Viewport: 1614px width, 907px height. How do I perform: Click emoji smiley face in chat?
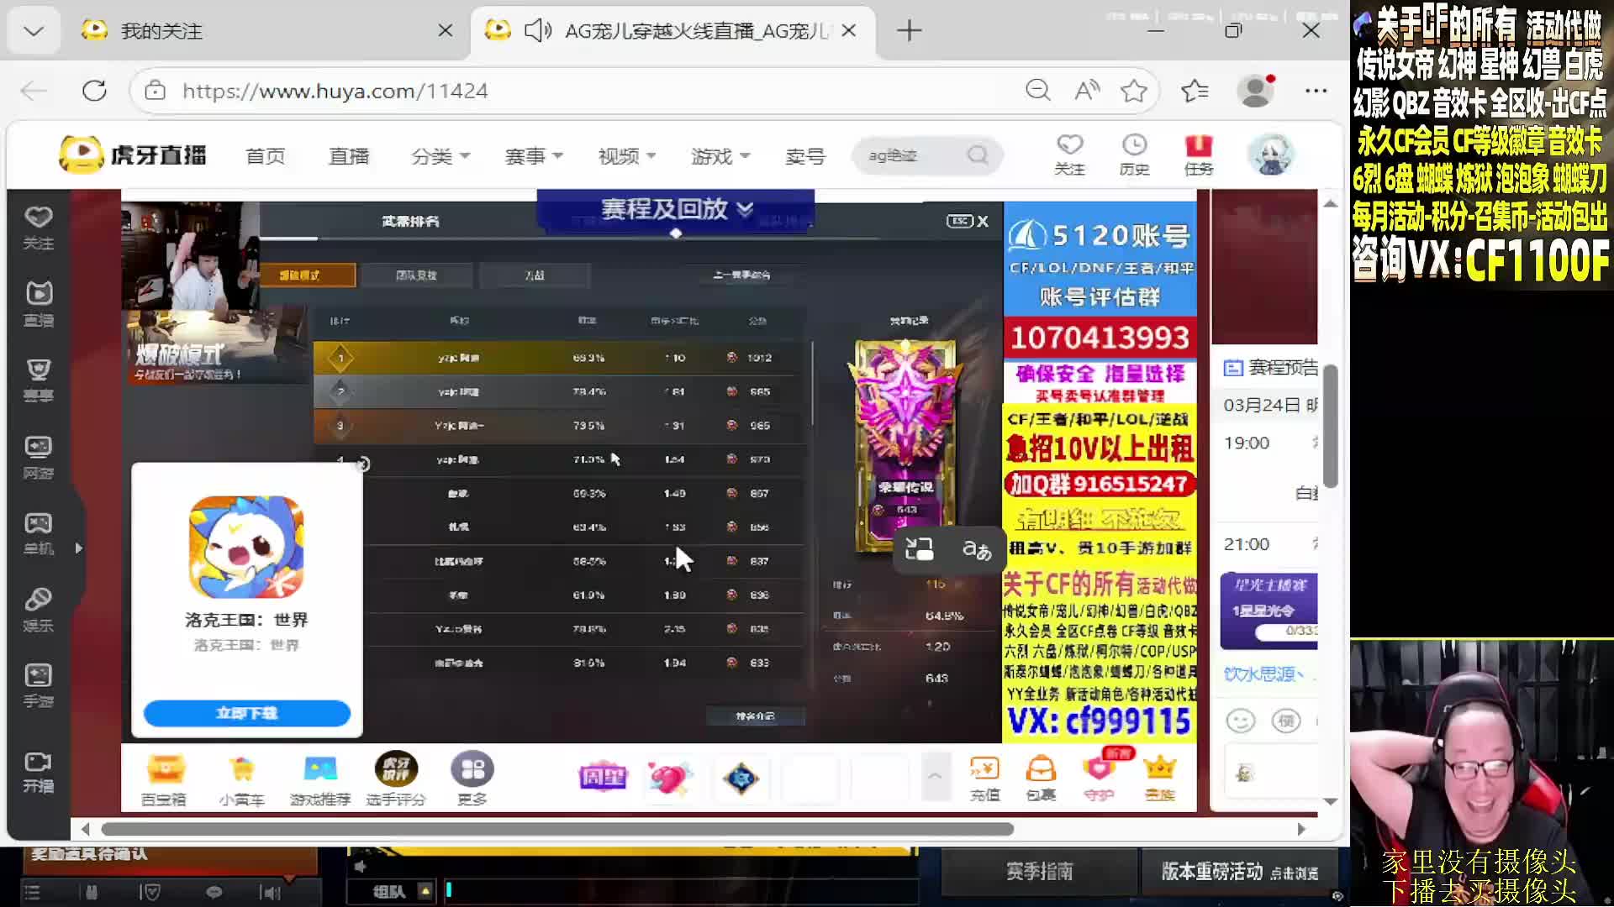[1240, 721]
